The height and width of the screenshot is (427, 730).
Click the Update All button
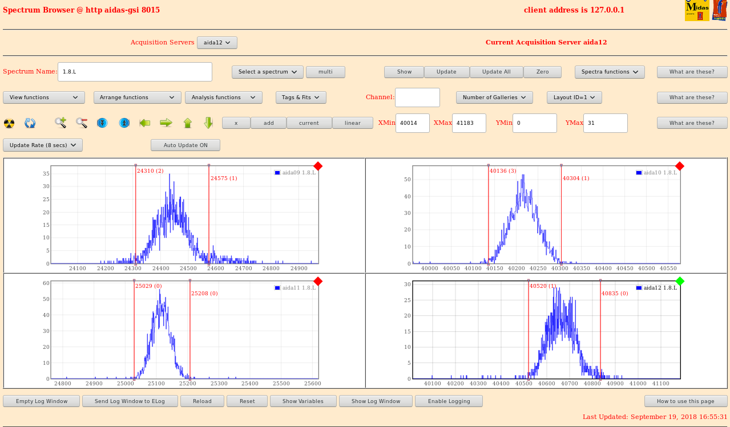496,72
